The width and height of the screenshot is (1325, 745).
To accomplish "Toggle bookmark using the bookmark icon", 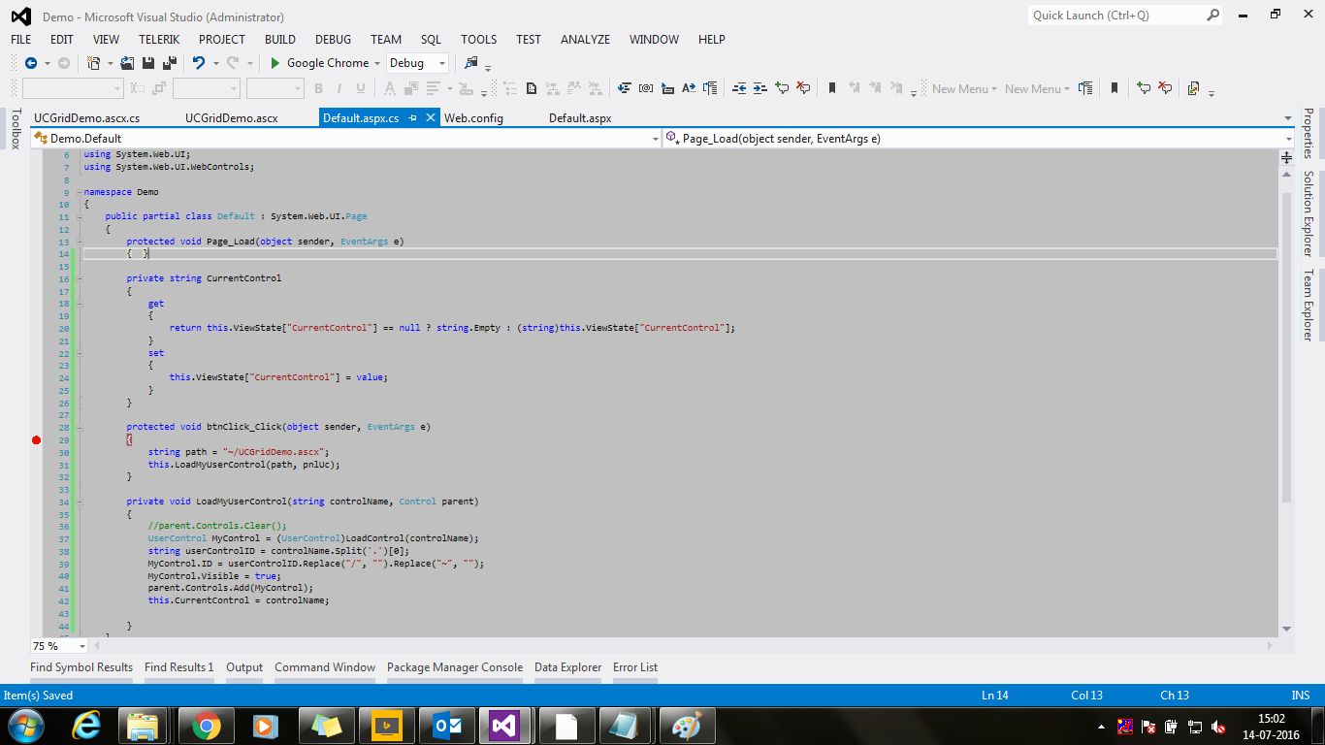I will (x=831, y=88).
